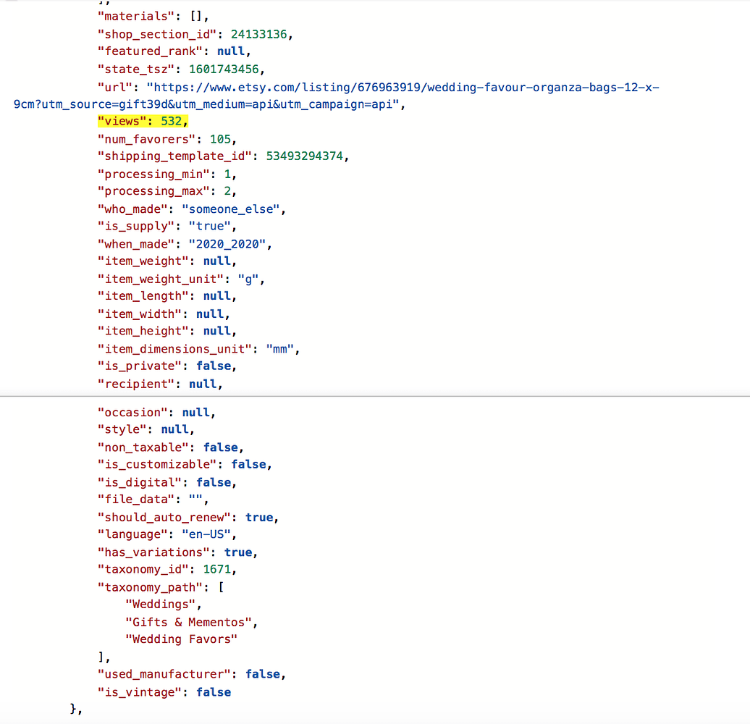Viewport: 750px width, 724px height.
Task: Click the is_supply true string value
Action: 210,226
